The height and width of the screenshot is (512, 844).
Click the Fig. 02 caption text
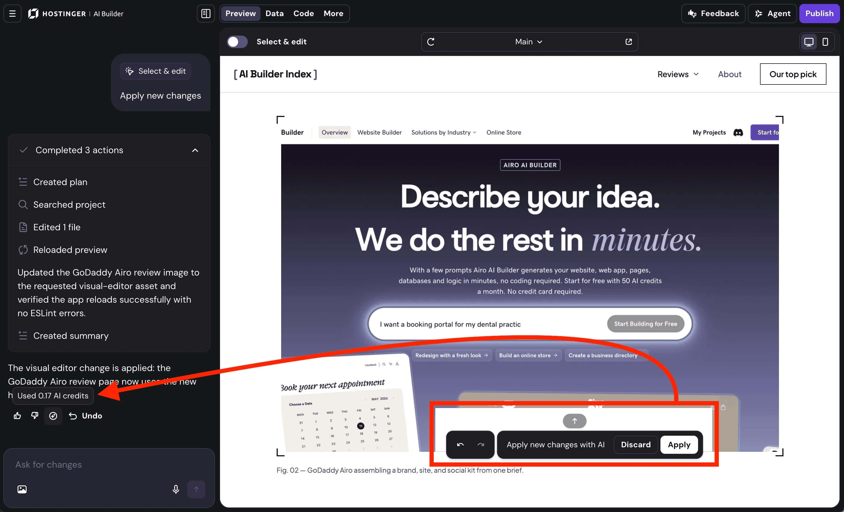[x=400, y=470]
